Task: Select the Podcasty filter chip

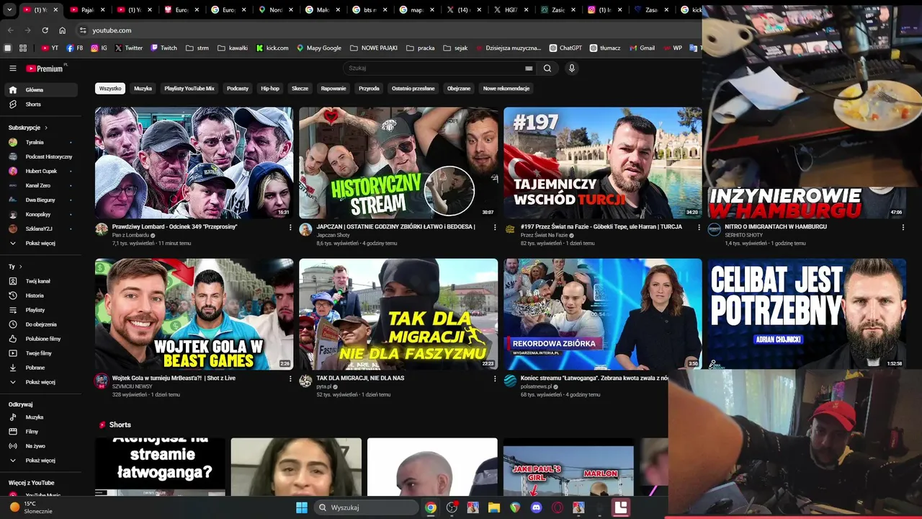Action: point(238,89)
